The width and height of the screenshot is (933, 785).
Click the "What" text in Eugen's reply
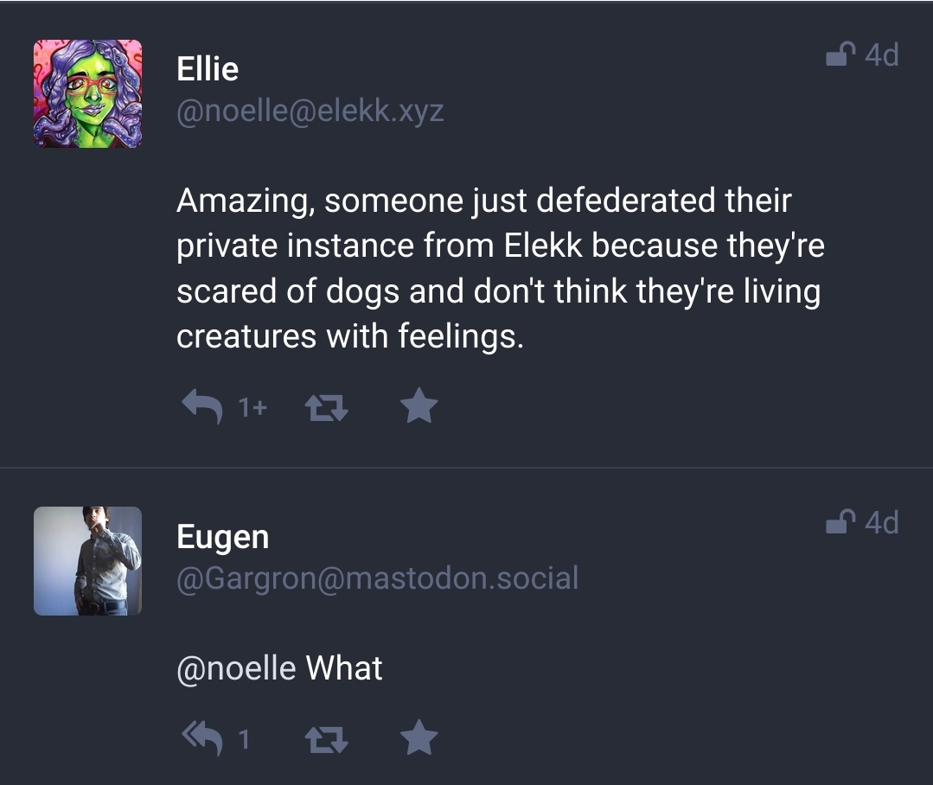click(x=344, y=668)
